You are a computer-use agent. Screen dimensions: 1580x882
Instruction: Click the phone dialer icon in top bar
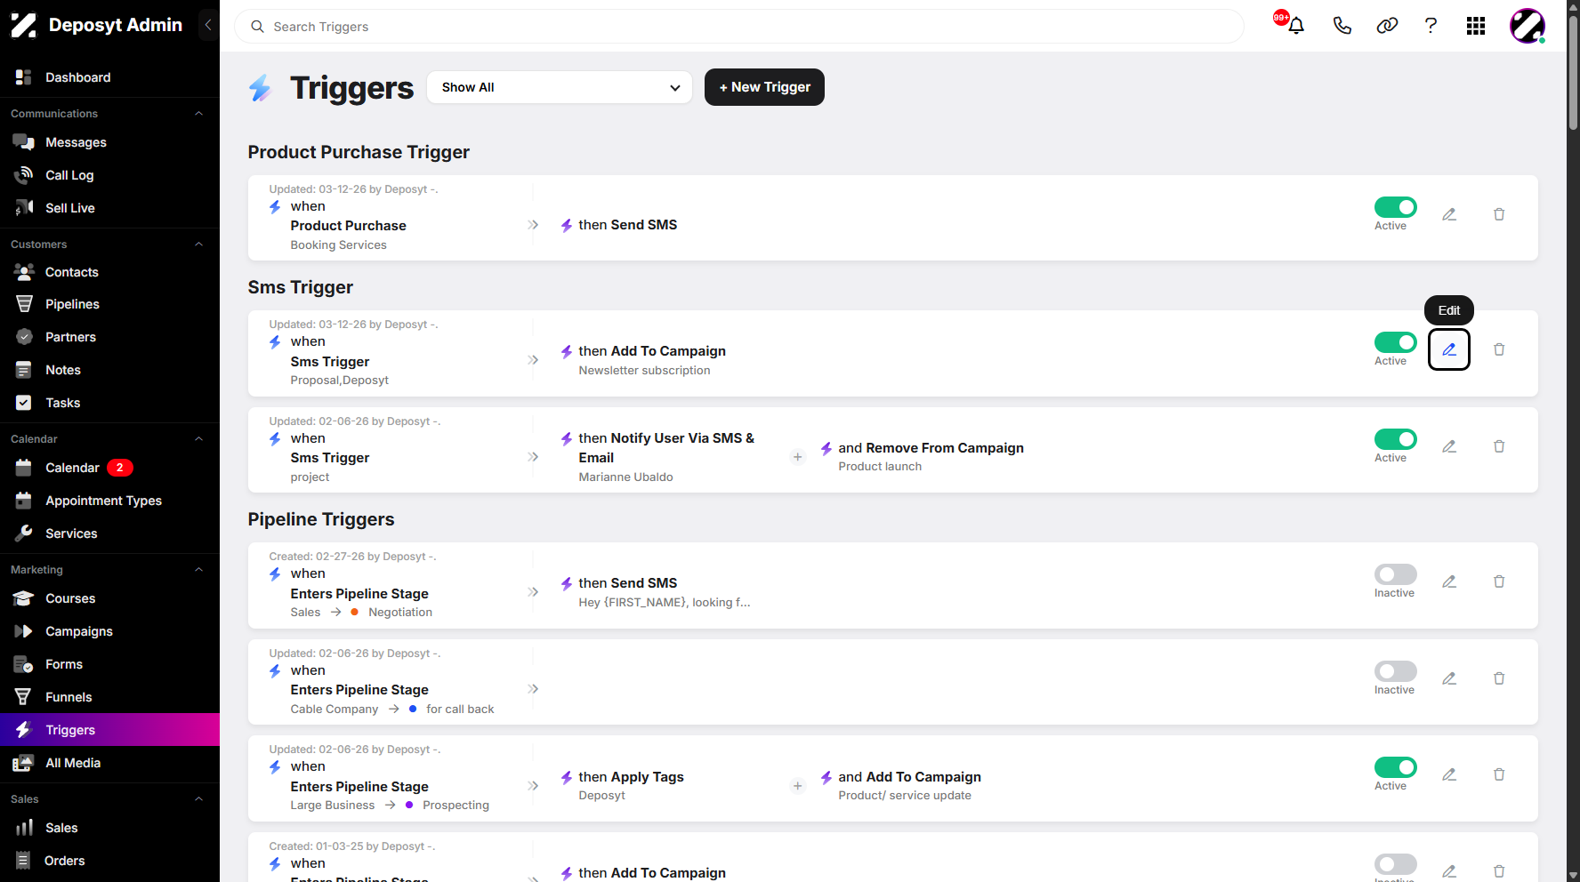click(x=1342, y=26)
